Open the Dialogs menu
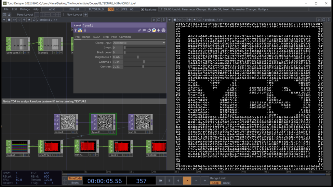Image resolution: width=333 pixels, height=187 pixels. [25, 9]
